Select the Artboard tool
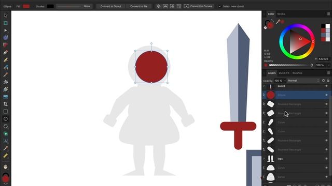The image size is (332, 186). pos(6,23)
